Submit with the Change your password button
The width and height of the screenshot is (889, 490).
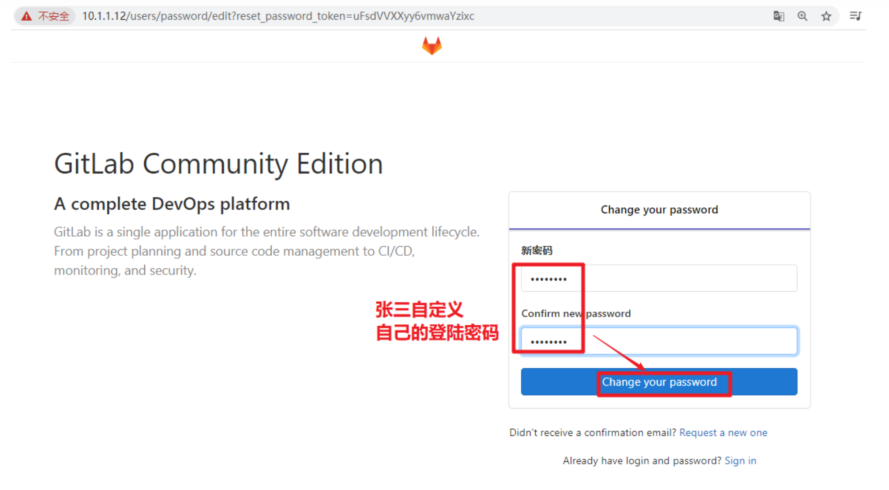point(659,382)
